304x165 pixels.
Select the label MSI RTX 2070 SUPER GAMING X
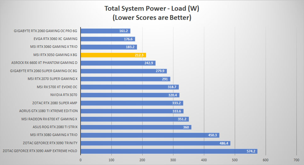pos(53,79)
